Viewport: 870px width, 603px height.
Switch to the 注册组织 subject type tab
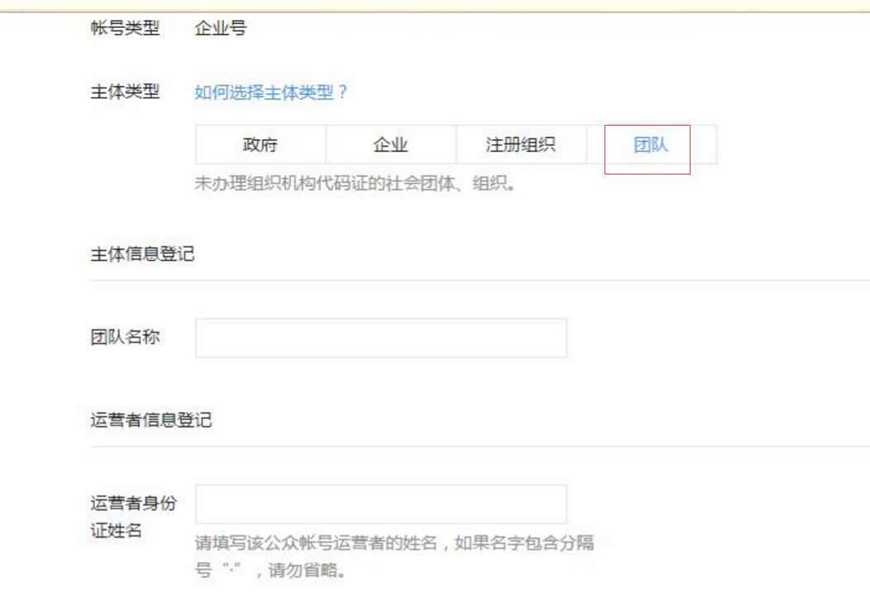[x=520, y=144]
